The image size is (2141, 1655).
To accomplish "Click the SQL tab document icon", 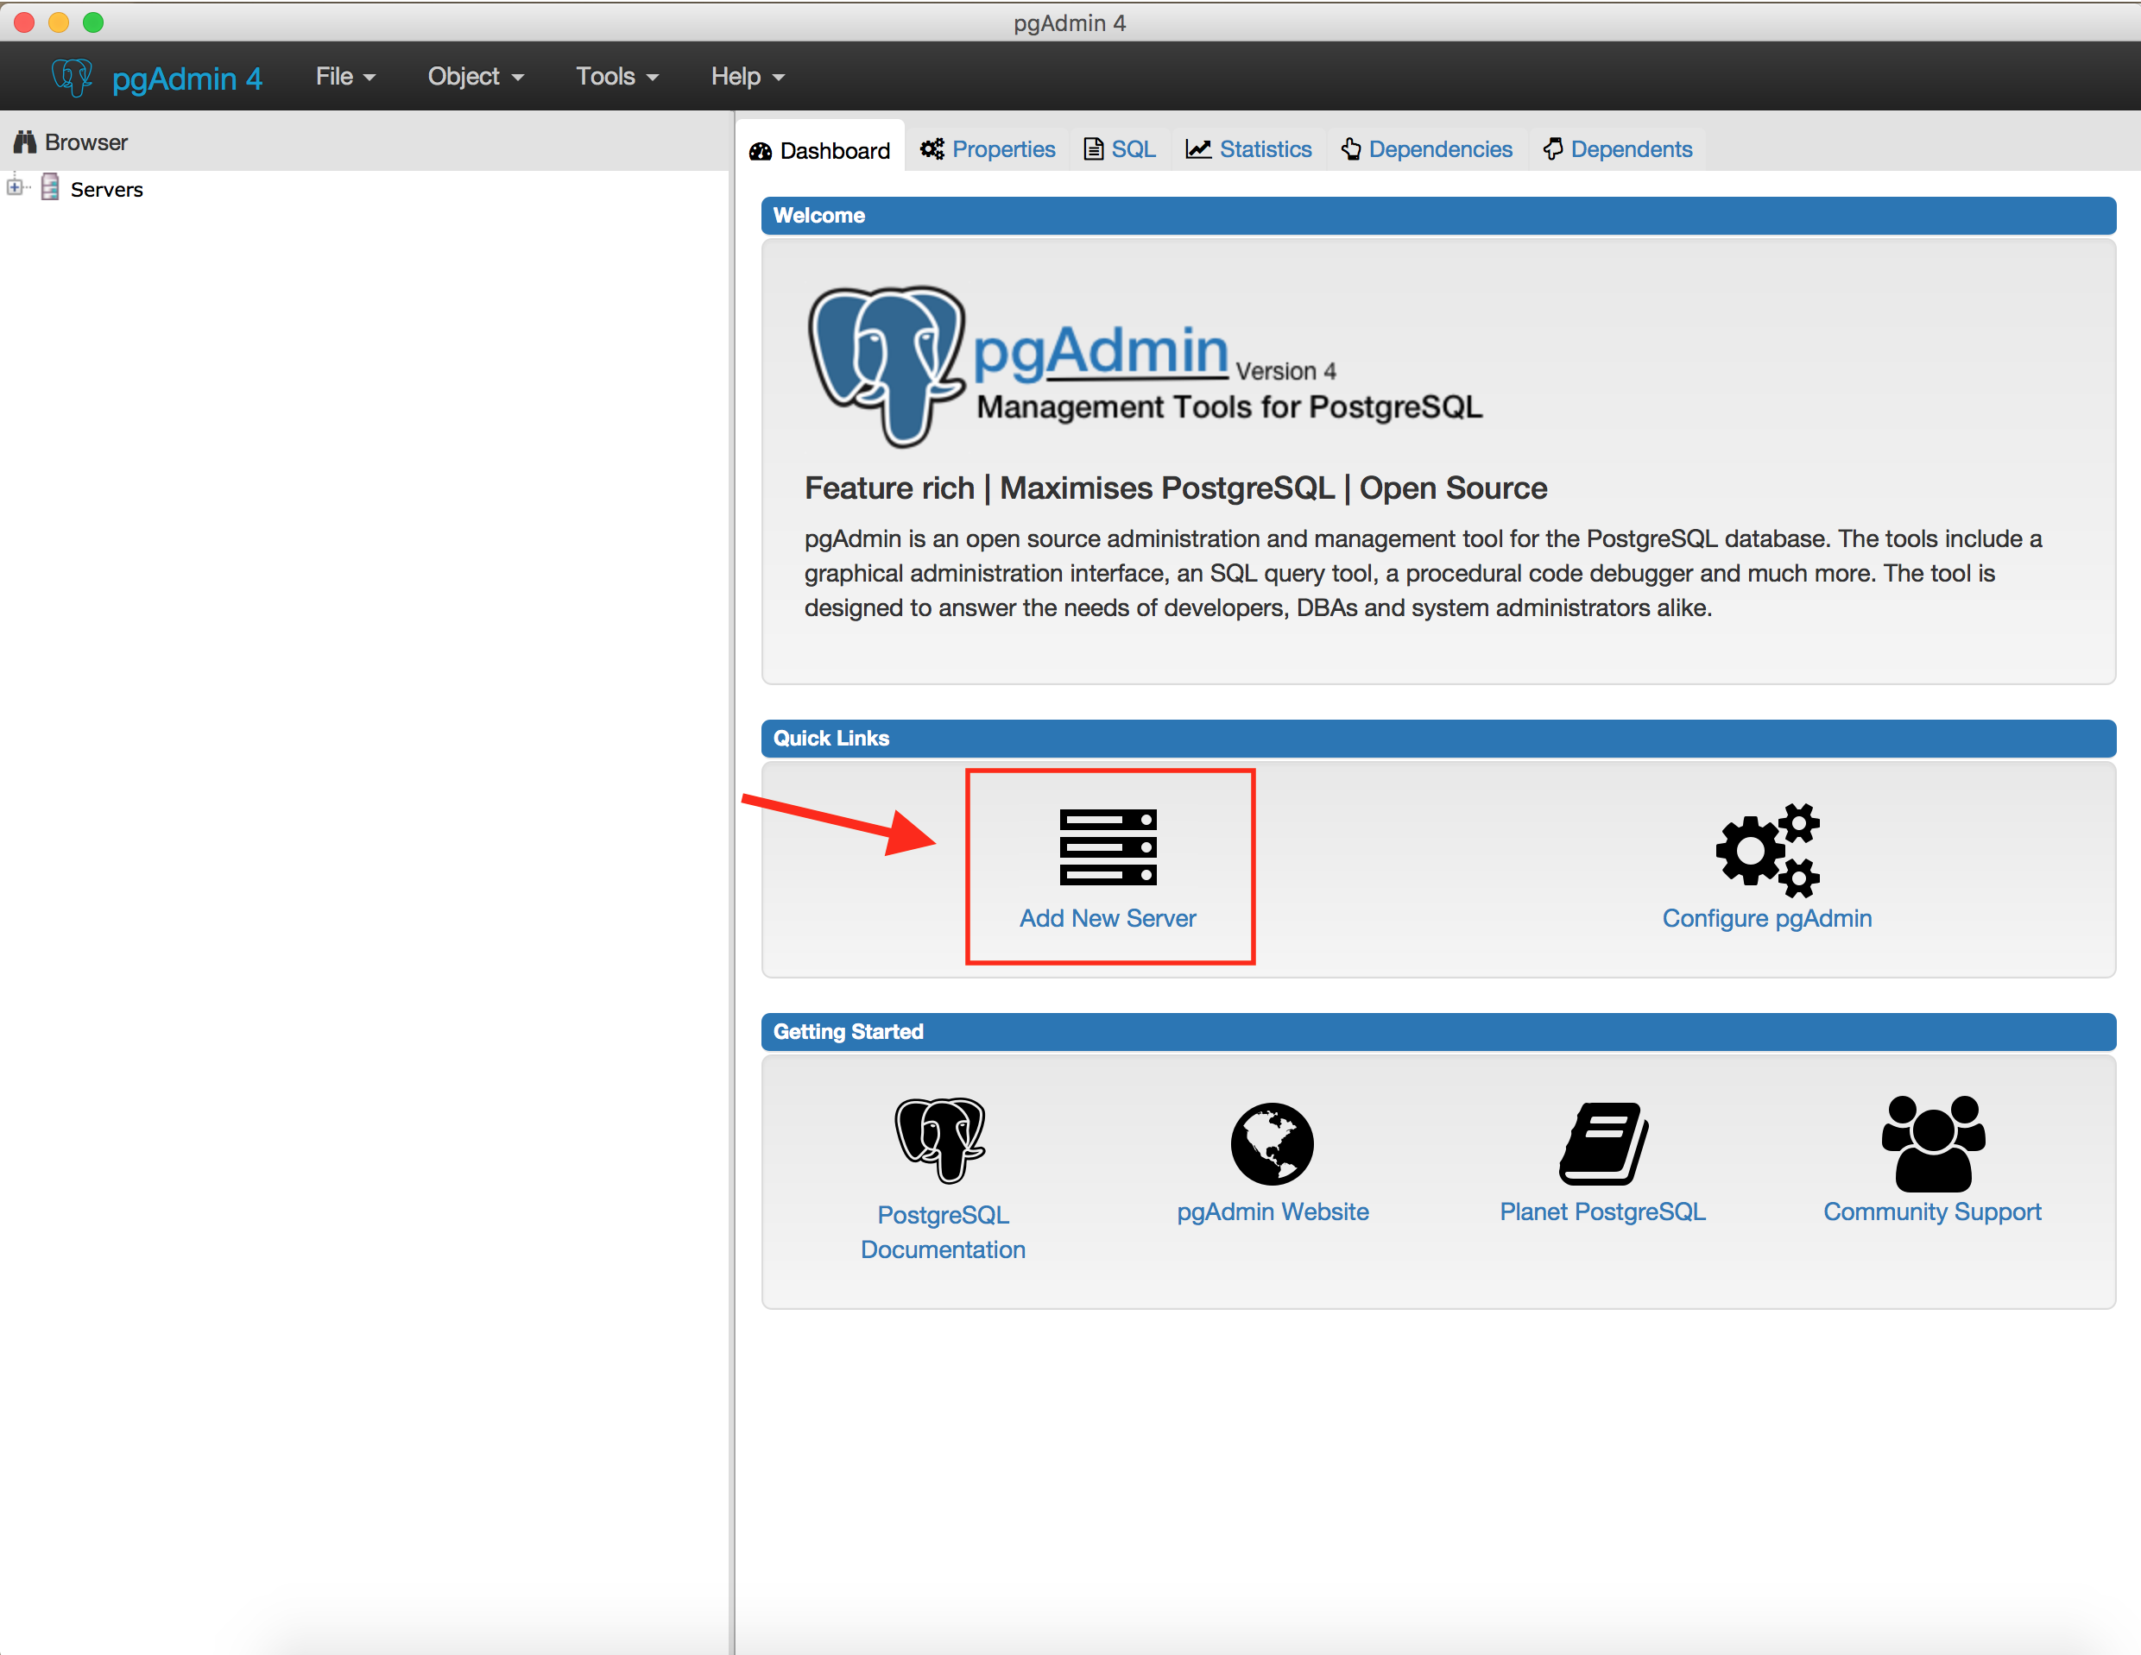I will (x=1094, y=148).
